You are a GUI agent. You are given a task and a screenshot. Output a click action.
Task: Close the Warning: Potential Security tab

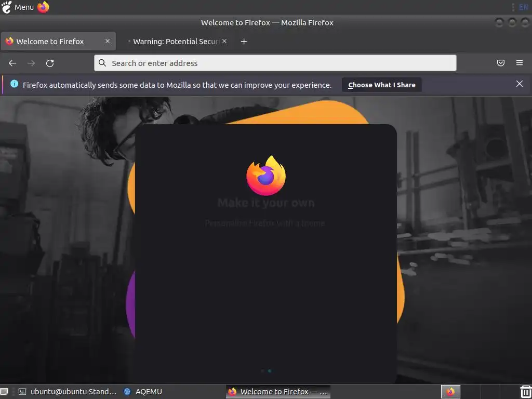[224, 41]
